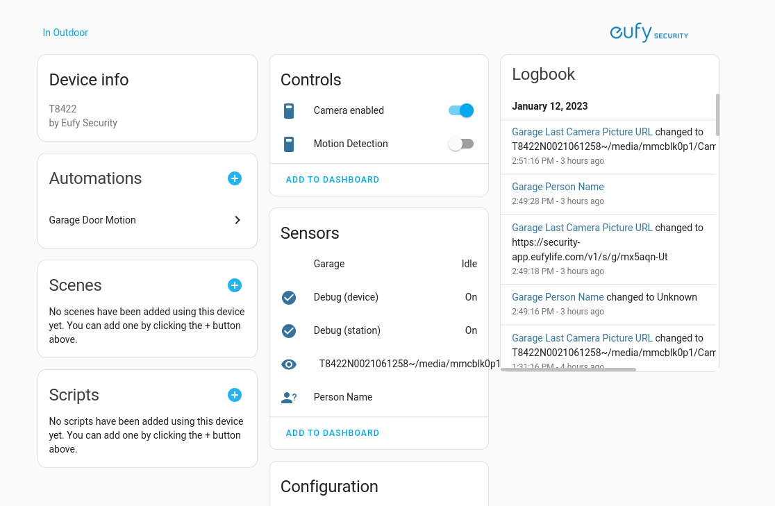Click the camera icon beside Camera enabled
775x506 pixels.
tap(289, 110)
